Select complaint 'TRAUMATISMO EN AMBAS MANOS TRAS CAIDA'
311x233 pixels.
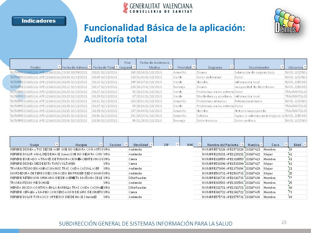click(x=55, y=168)
